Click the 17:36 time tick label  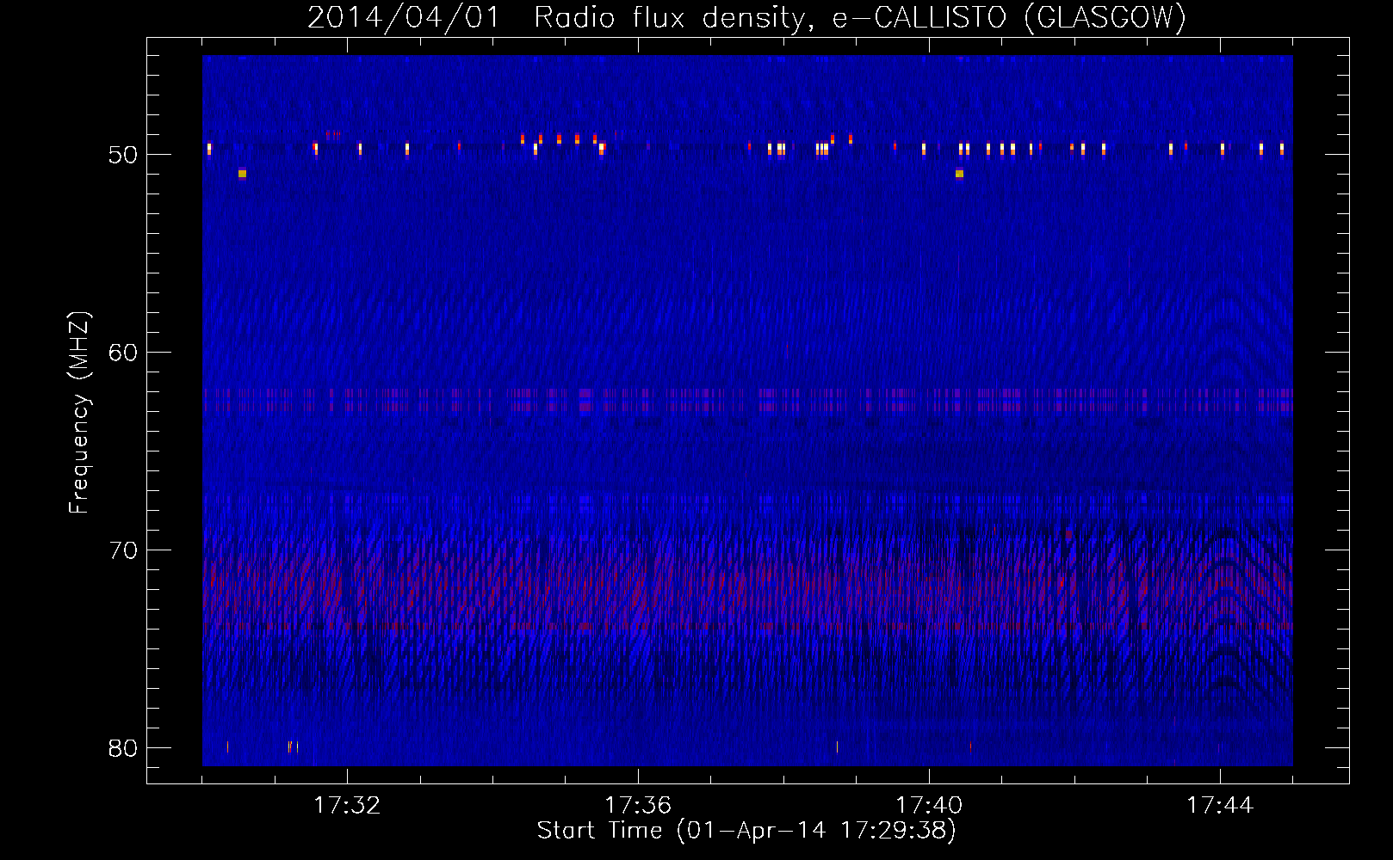pos(638,806)
